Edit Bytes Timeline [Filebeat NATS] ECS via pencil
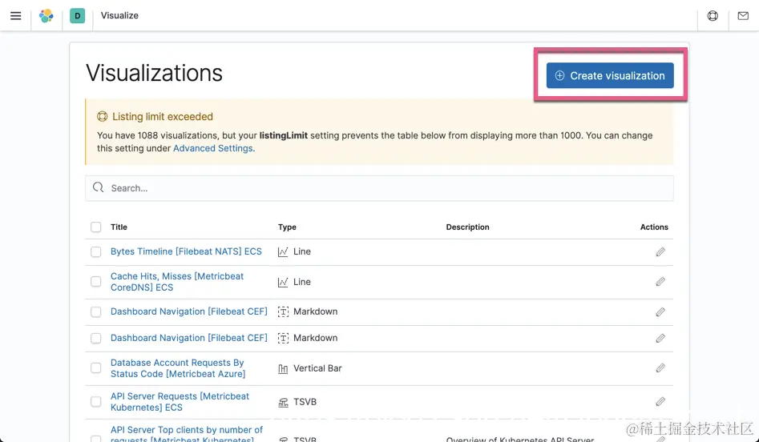Viewport: 759px width, 442px height. pyautogui.click(x=660, y=252)
